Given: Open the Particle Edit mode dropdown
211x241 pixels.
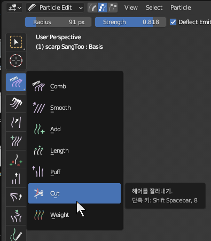Looking at the screenshot, I should (55, 7).
